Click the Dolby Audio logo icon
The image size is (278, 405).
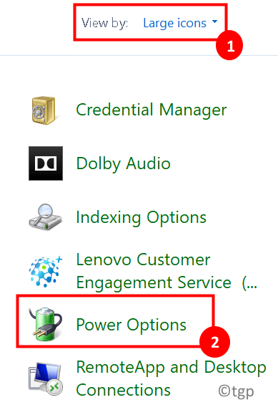point(46,163)
